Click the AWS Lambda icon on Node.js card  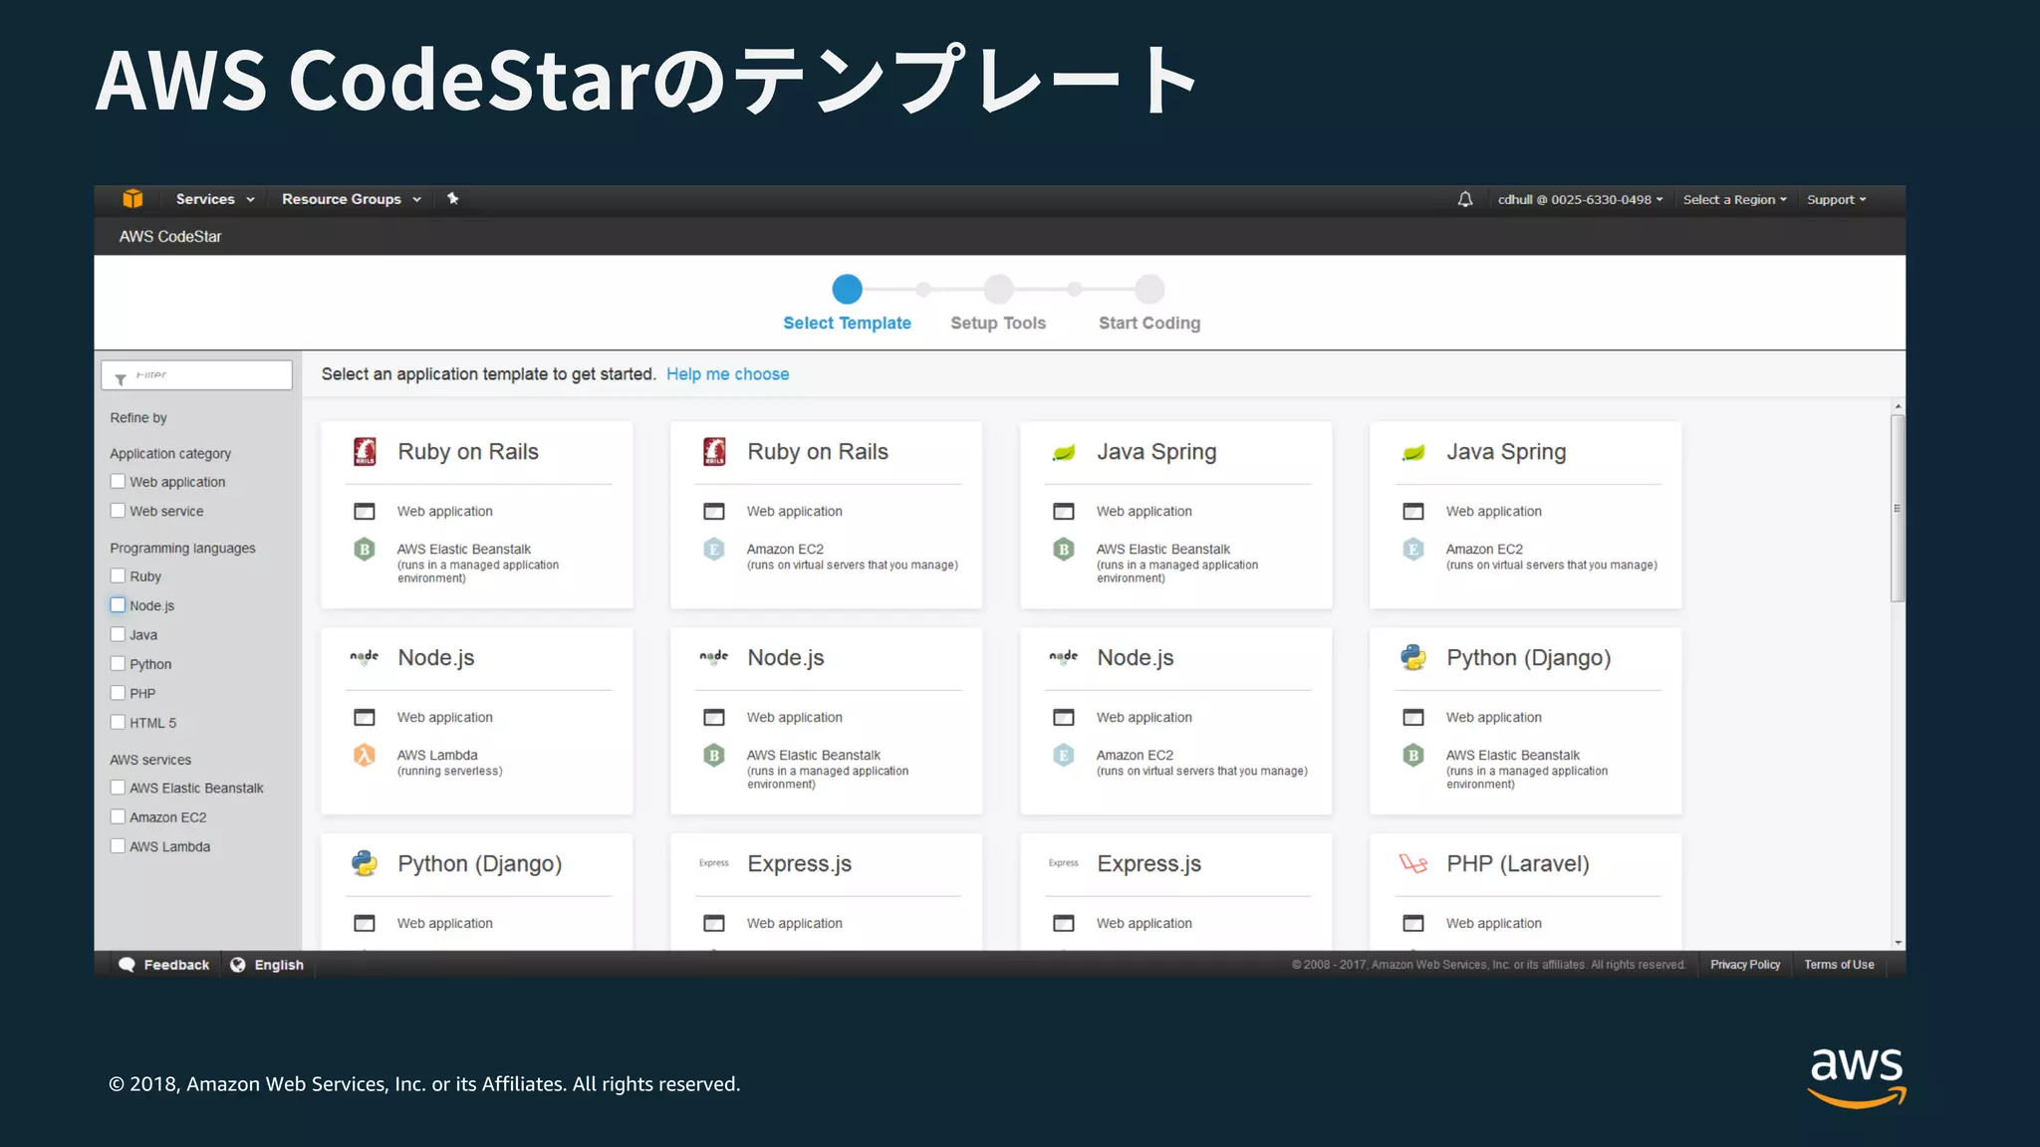click(x=365, y=756)
